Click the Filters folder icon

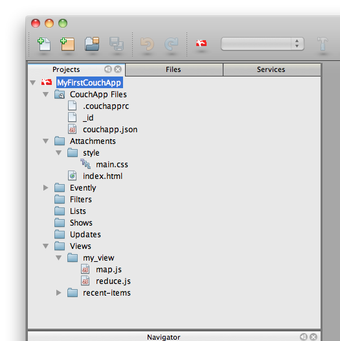(60, 199)
